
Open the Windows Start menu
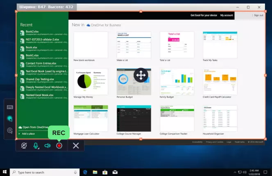pos(5,172)
